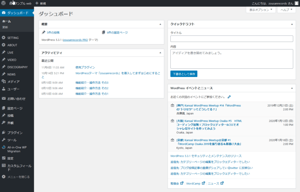
Task: Click the pages icon beside 6件の固定ページ
Action: (103, 33)
